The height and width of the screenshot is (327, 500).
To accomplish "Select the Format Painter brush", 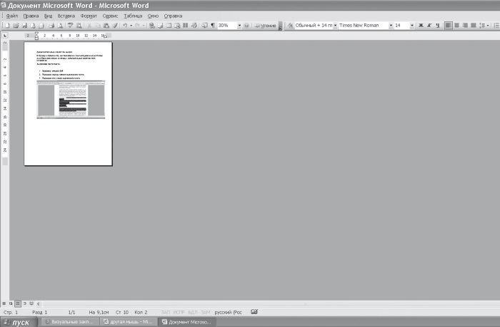I will tap(114, 25).
